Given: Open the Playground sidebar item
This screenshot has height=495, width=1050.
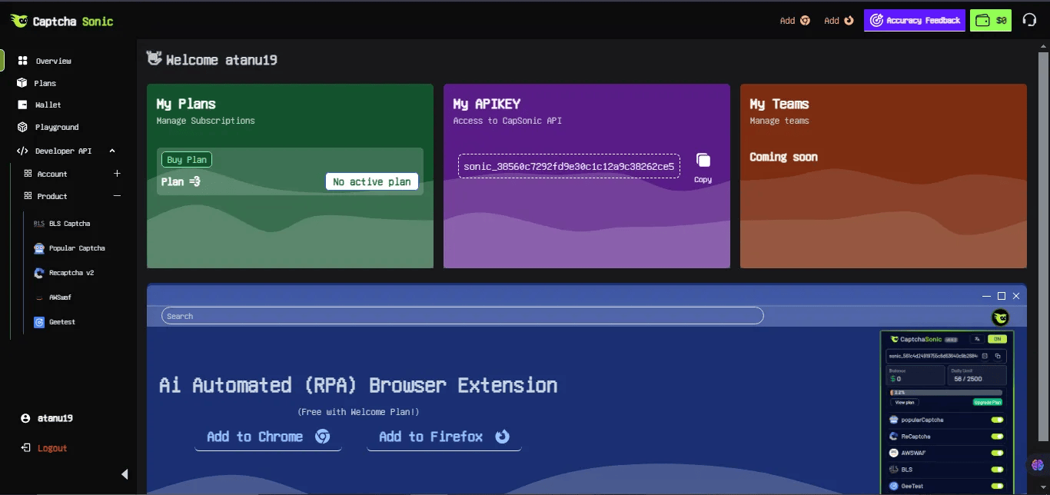Looking at the screenshot, I should click(56, 127).
